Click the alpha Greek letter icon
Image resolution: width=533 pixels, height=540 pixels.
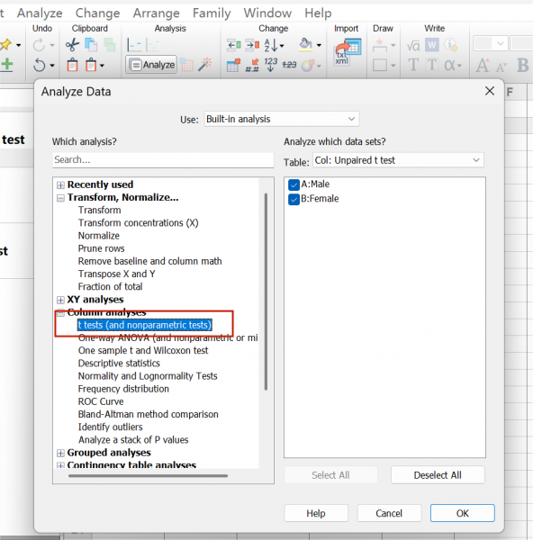(449, 65)
